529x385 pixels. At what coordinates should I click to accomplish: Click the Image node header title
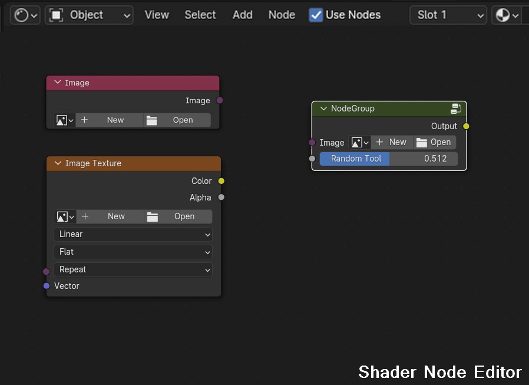(x=77, y=83)
